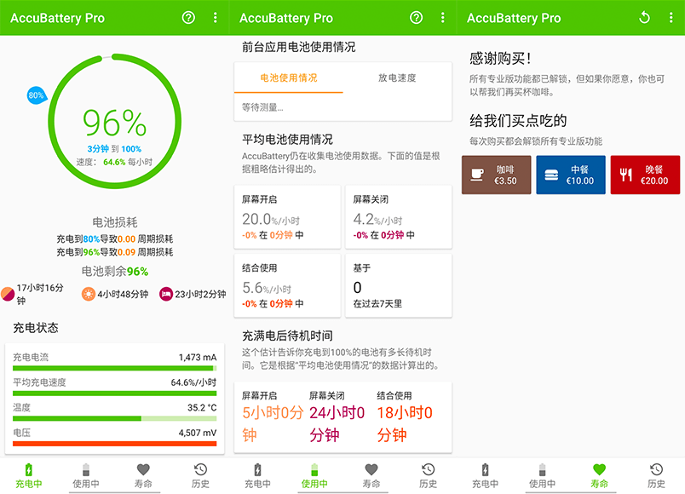This screenshot has height=494, width=685.
Task: Tap the 给我们买点吃的 heading
Action: click(x=518, y=120)
